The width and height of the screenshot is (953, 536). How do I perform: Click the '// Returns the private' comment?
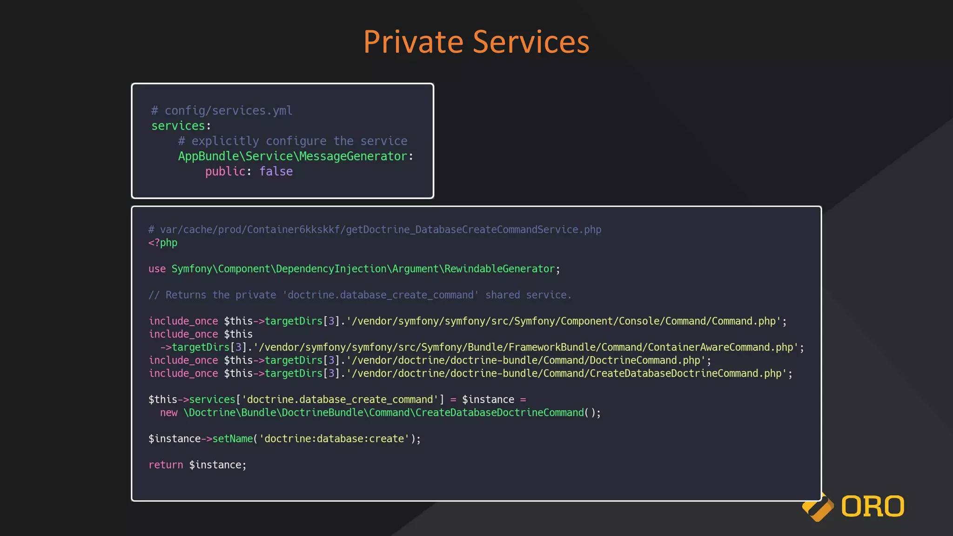pos(360,295)
